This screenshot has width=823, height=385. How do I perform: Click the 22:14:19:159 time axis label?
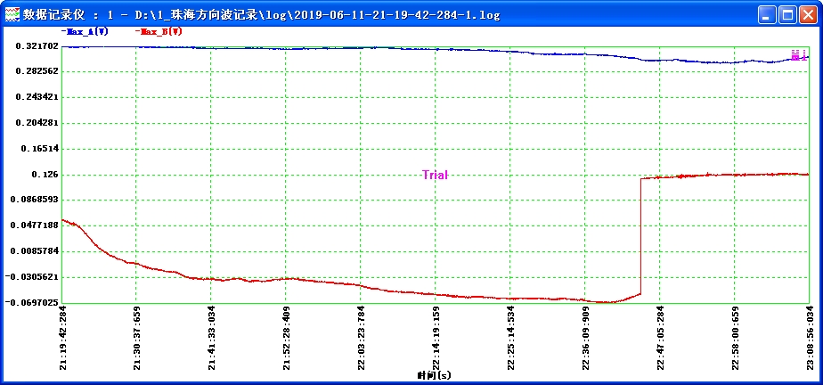tap(436, 339)
